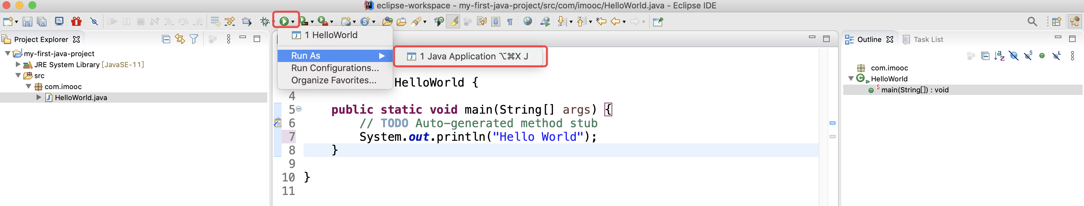
Task: Collapse All in Project Explorer
Action: [x=166, y=39]
